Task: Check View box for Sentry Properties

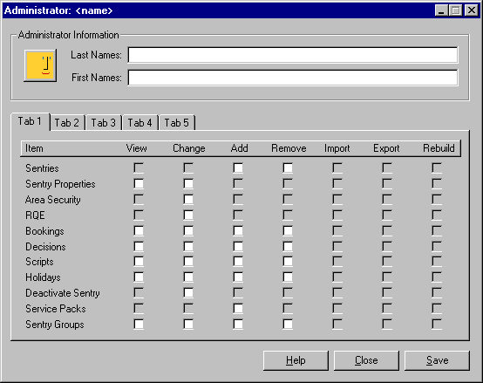Action: pyautogui.click(x=139, y=183)
